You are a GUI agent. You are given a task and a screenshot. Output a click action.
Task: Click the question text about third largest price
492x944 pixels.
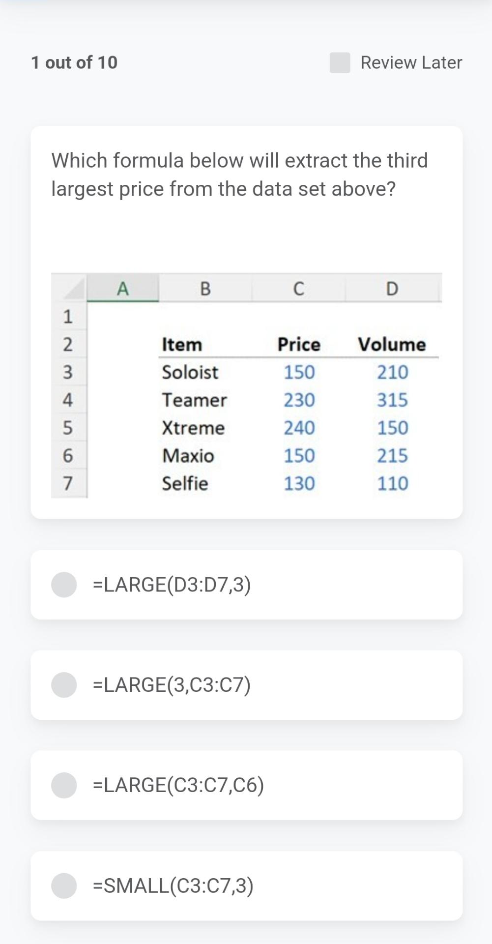(x=240, y=175)
